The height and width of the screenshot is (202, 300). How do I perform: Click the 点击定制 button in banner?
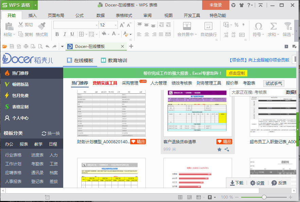pyautogui.click(x=236, y=73)
